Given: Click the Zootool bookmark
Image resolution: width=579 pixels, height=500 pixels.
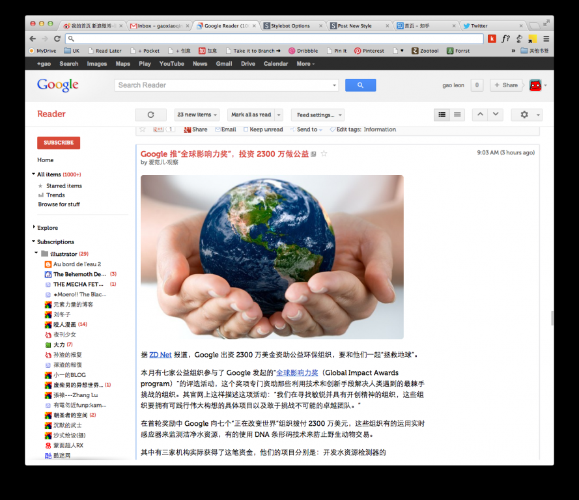Looking at the screenshot, I should pyautogui.click(x=425, y=51).
